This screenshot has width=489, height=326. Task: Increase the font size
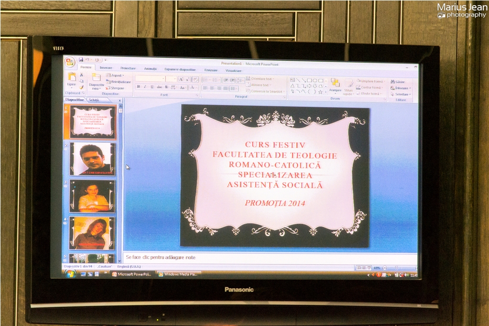click(181, 80)
